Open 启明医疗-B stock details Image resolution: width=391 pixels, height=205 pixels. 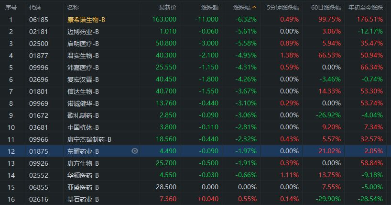click(x=83, y=43)
